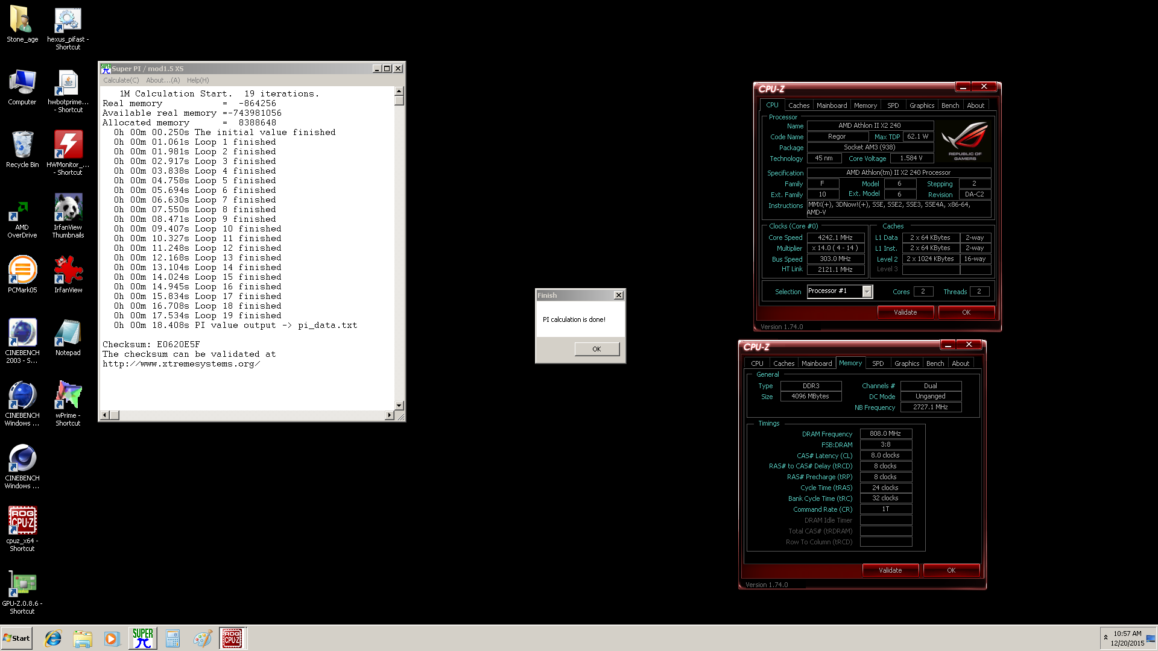Open IrfanView red splat icon

(x=68, y=274)
